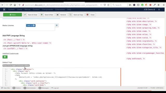This screenshot has height=93, width=166.
Task: Open page actions three-dot menu
Action: [101, 5]
